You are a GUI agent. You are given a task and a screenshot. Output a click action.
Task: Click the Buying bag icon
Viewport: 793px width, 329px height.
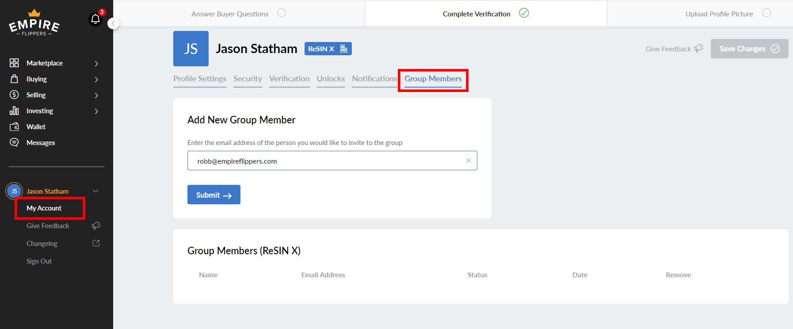(x=14, y=79)
